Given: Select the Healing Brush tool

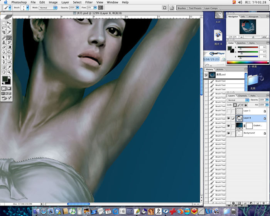Looking at the screenshot, I should [x=4, y=38].
